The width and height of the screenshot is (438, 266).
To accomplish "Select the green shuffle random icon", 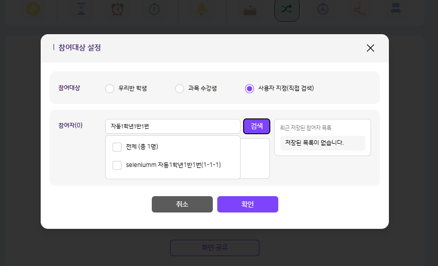I will 287,9.
